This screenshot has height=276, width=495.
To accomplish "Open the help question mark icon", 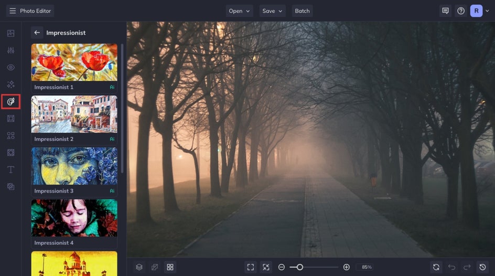I will (461, 10).
